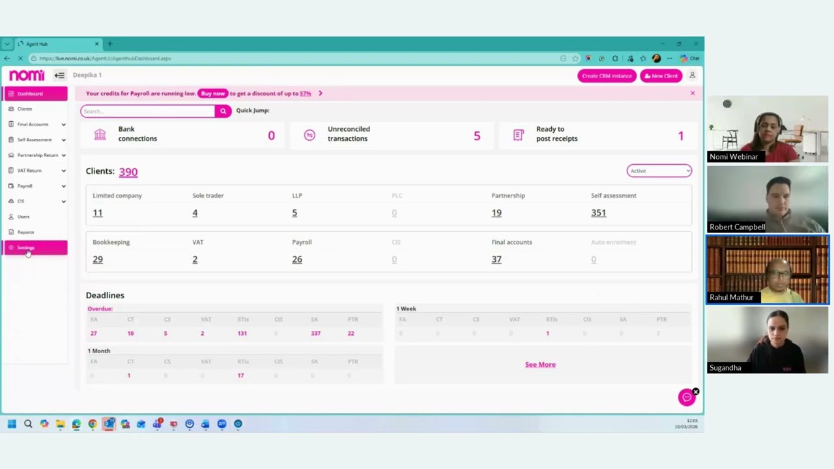Click the arrow next to the 57% discount
834x469 pixels.
click(x=320, y=93)
